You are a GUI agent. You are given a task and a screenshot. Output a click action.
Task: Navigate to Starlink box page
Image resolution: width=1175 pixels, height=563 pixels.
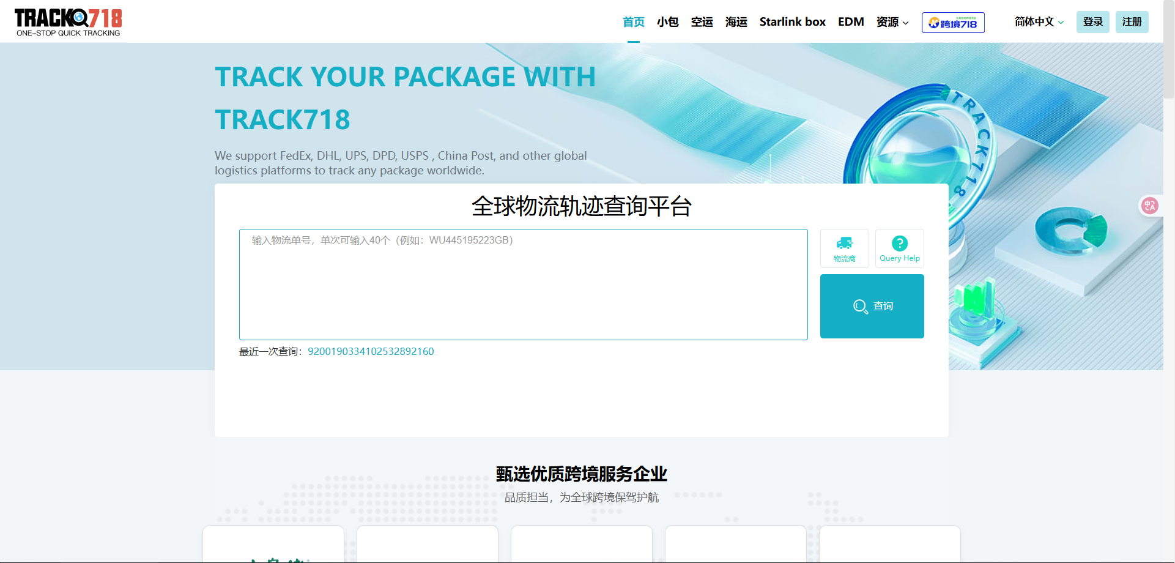pos(792,22)
